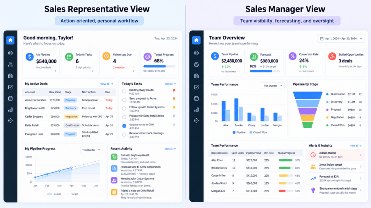Open calendar icon in Sales Representative sidebar

11,98
